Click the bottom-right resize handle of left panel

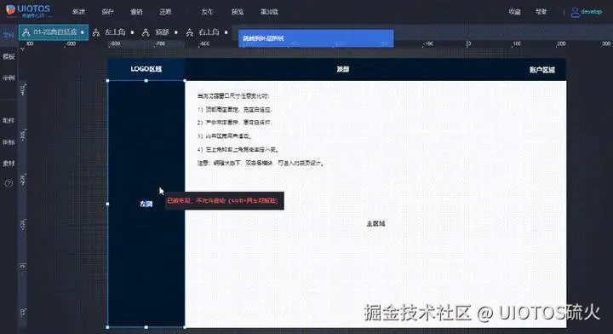(185, 327)
